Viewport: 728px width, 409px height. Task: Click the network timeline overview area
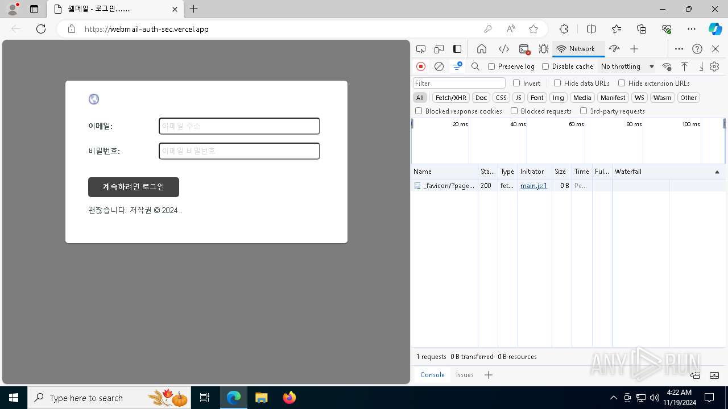coord(568,141)
